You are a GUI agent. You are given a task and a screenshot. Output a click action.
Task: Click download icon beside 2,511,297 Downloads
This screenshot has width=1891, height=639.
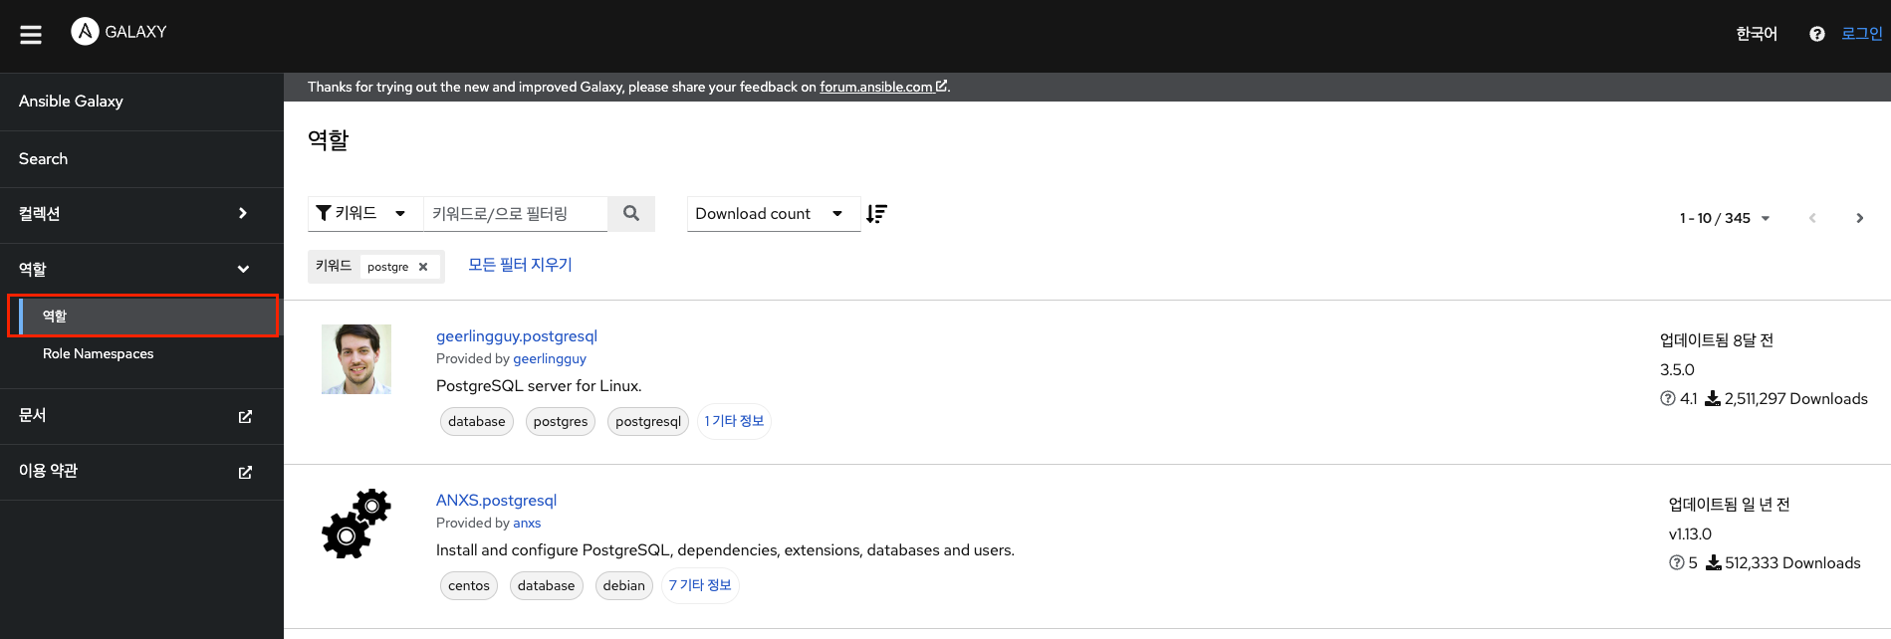(1713, 398)
